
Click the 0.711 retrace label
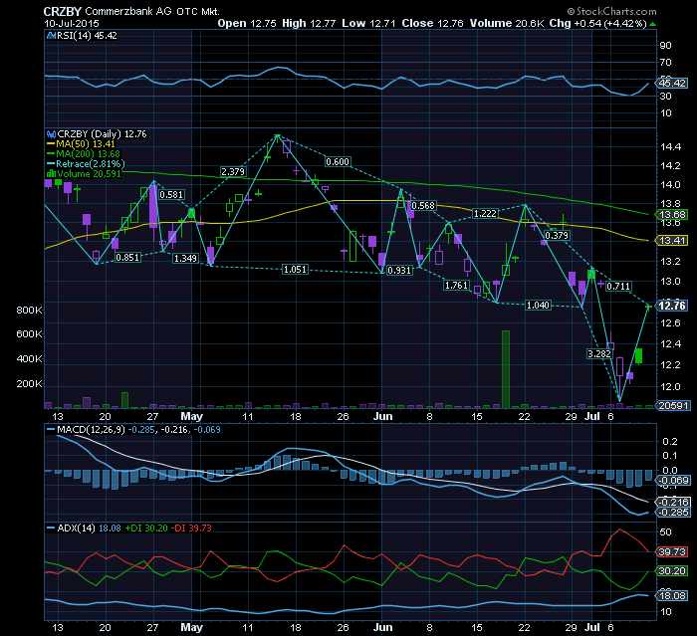point(618,286)
